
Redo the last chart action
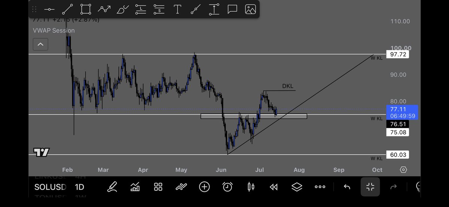point(393,187)
